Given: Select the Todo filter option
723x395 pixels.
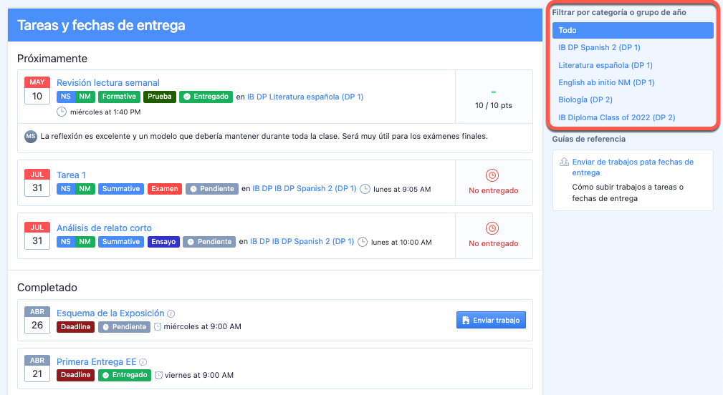Looking at the screenshot, I should tap(633, 30).
